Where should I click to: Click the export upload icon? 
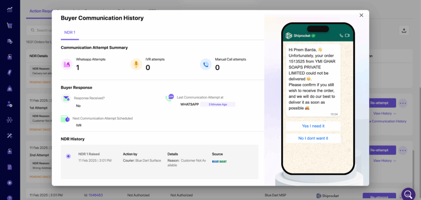click(404, 30)
